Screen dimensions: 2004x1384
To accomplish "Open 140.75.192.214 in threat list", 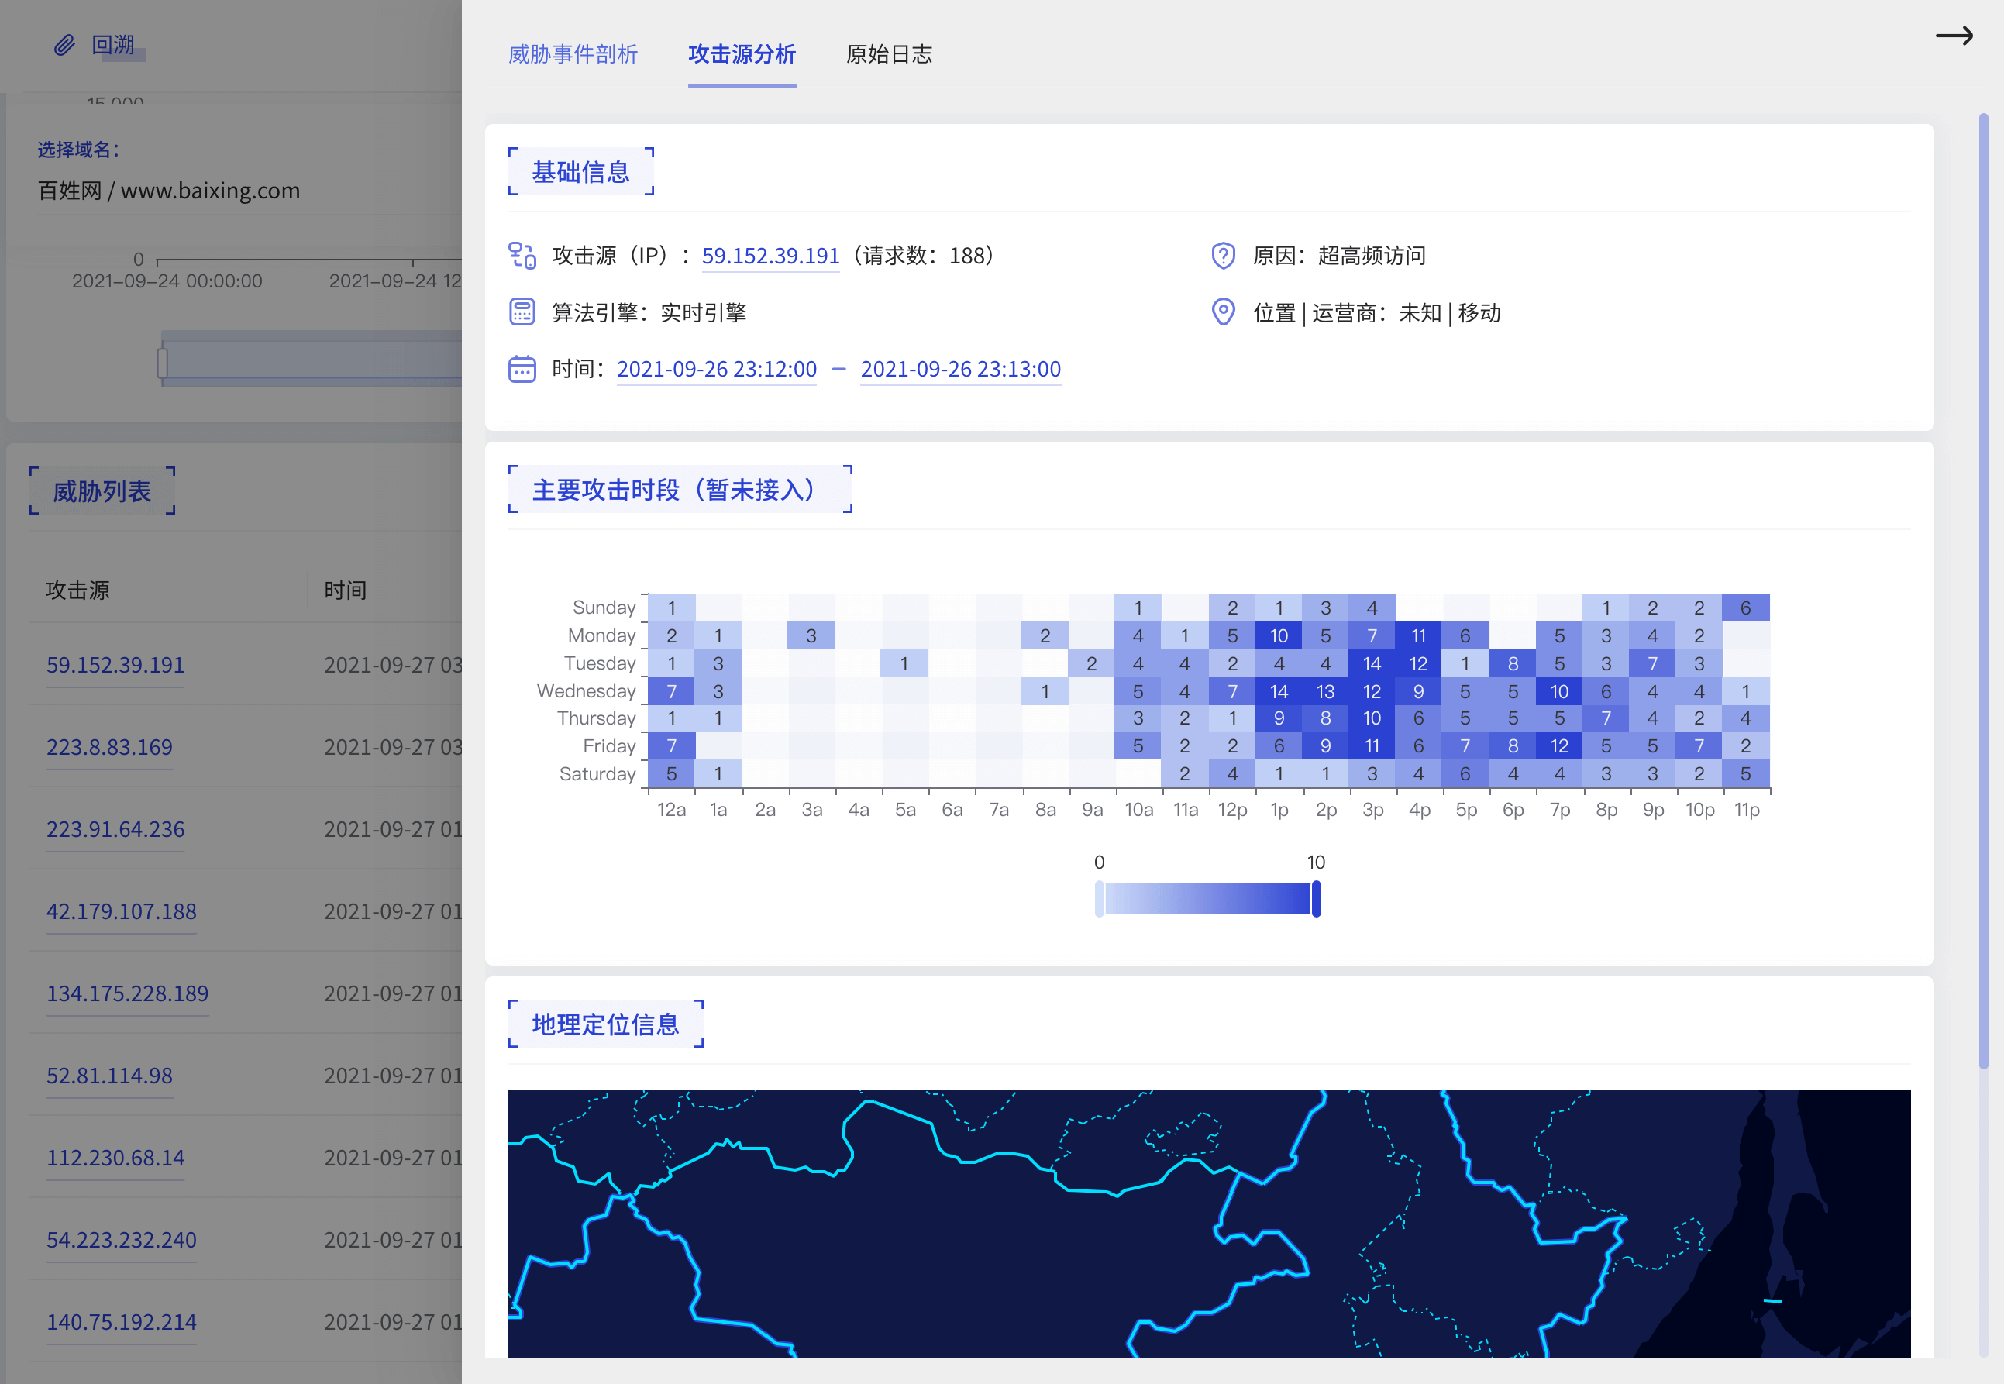I will [122, 1323].
